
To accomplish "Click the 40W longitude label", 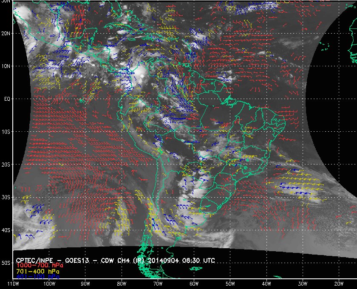I will pos(266,284).
